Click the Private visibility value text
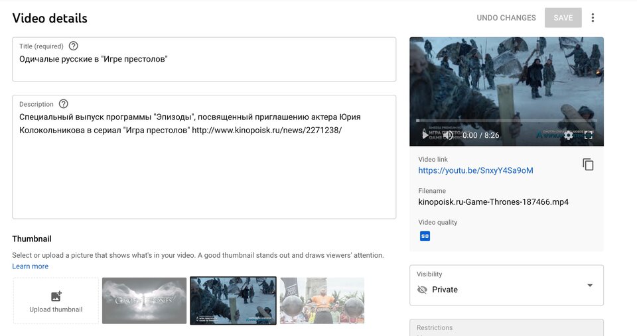 pyautogui.click(x=445, y=290)
